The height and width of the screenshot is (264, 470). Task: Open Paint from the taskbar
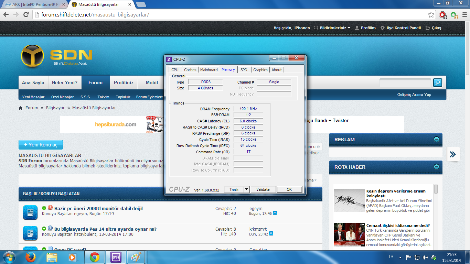(136, 257)
